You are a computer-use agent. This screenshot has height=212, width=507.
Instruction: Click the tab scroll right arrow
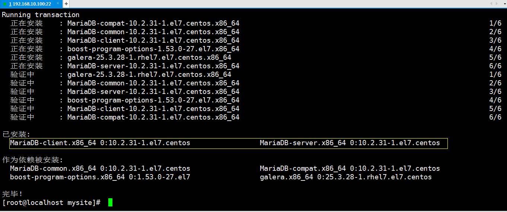click(x=497, y=3)
